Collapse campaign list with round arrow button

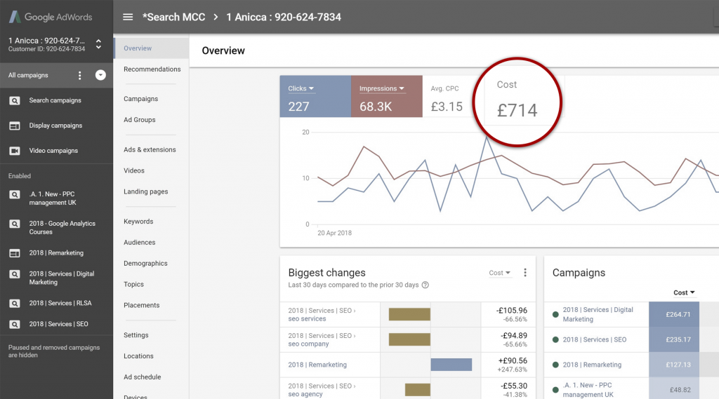100,75
